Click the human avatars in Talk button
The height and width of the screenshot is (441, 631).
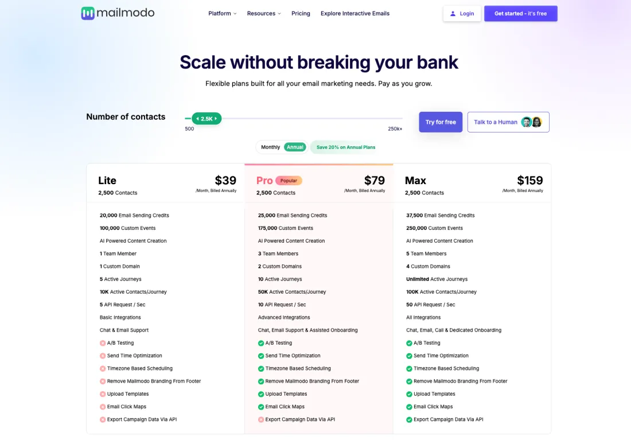532,122
